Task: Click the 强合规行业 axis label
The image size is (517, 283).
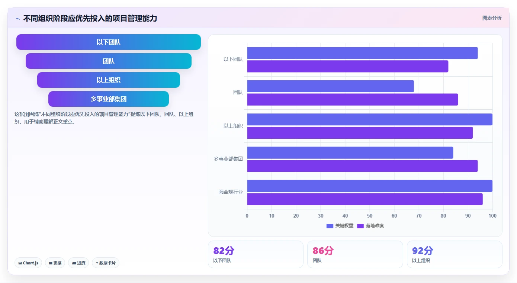Action: [231, 192]
